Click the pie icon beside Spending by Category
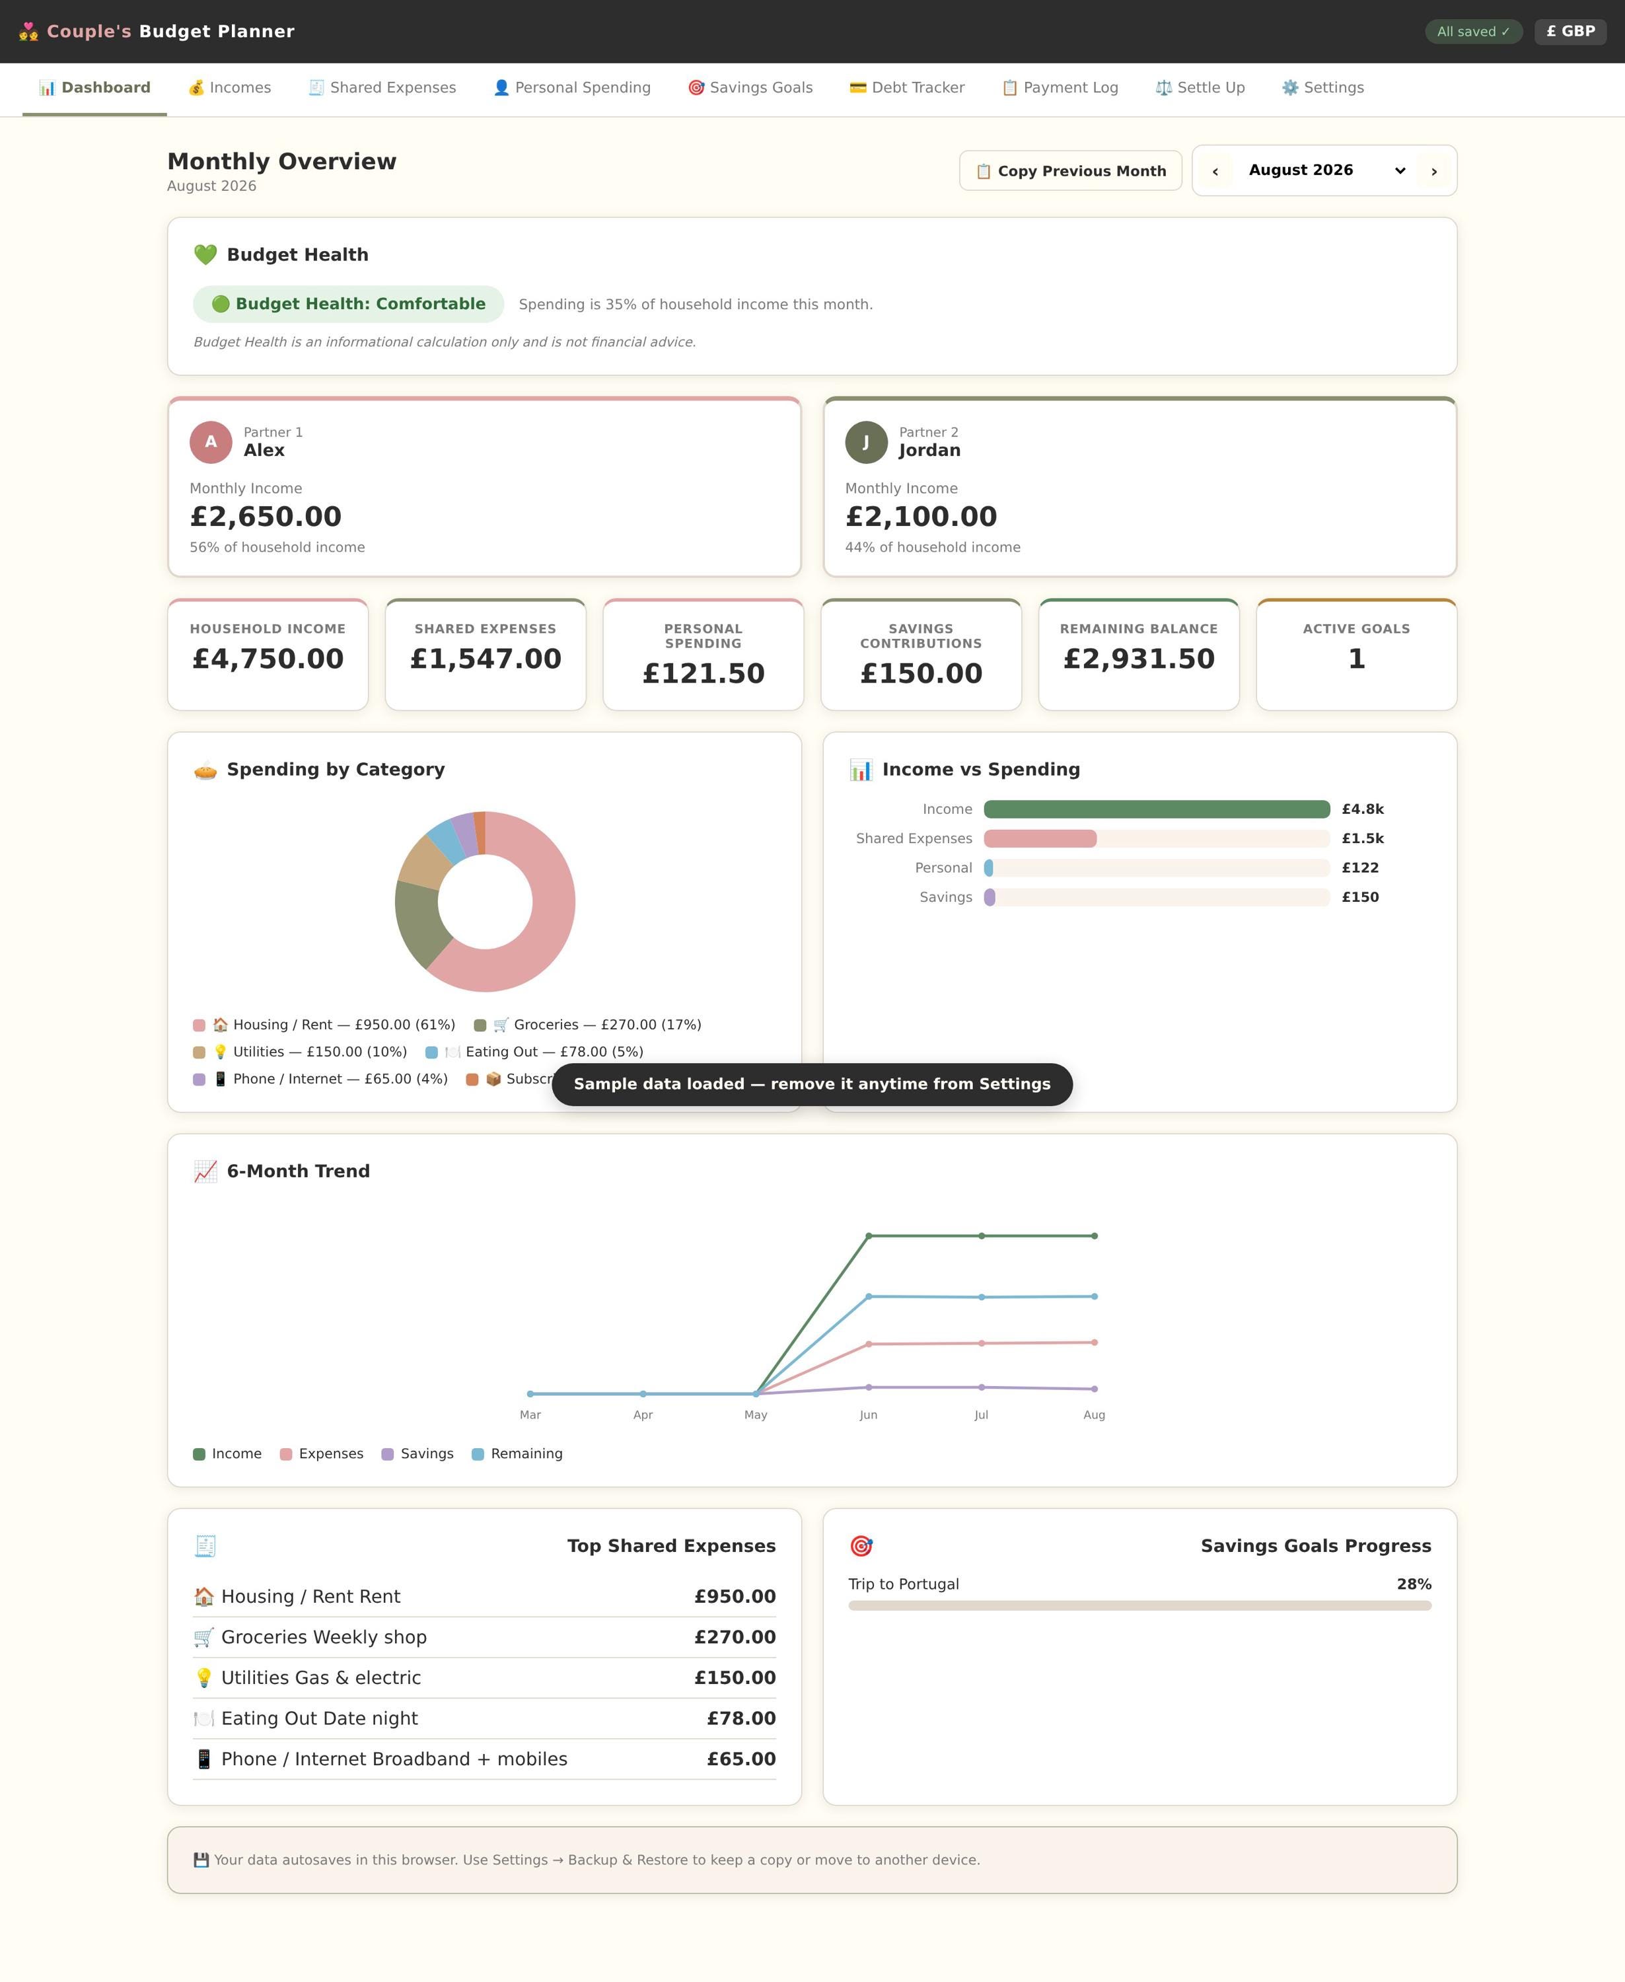Screen dimensions: 1625x1982 coord(205,770)
